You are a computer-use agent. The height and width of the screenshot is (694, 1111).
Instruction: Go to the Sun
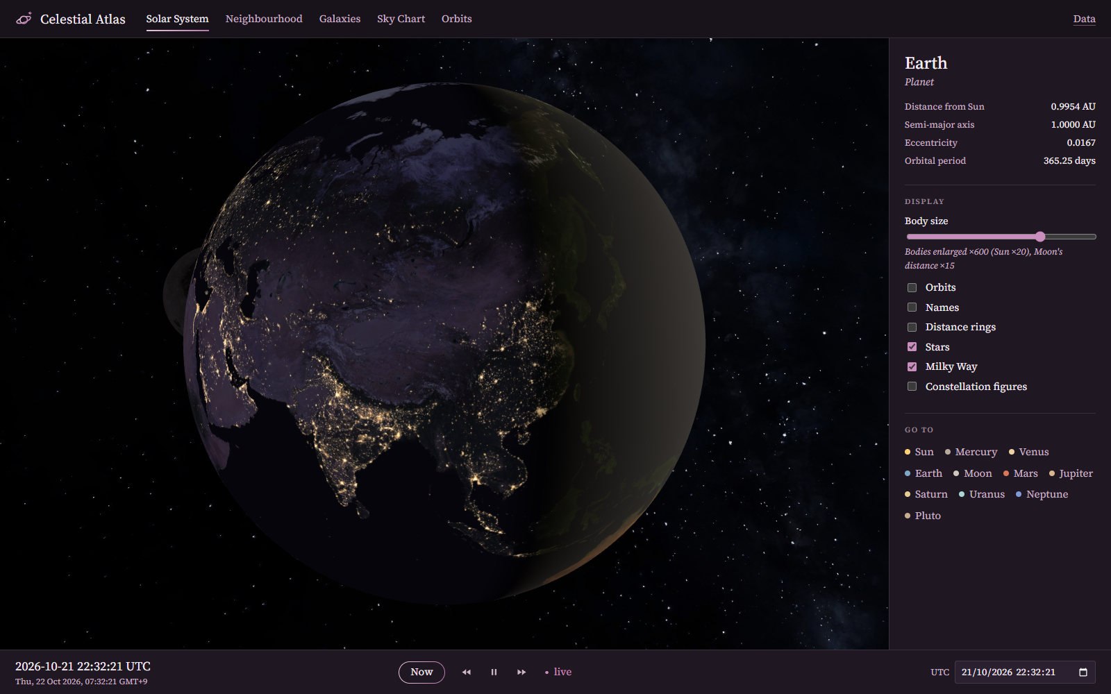coord(919,452)
